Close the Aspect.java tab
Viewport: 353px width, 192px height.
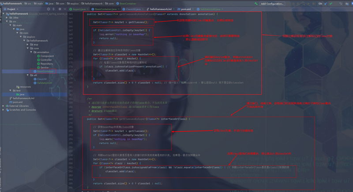tap(87, 9)
